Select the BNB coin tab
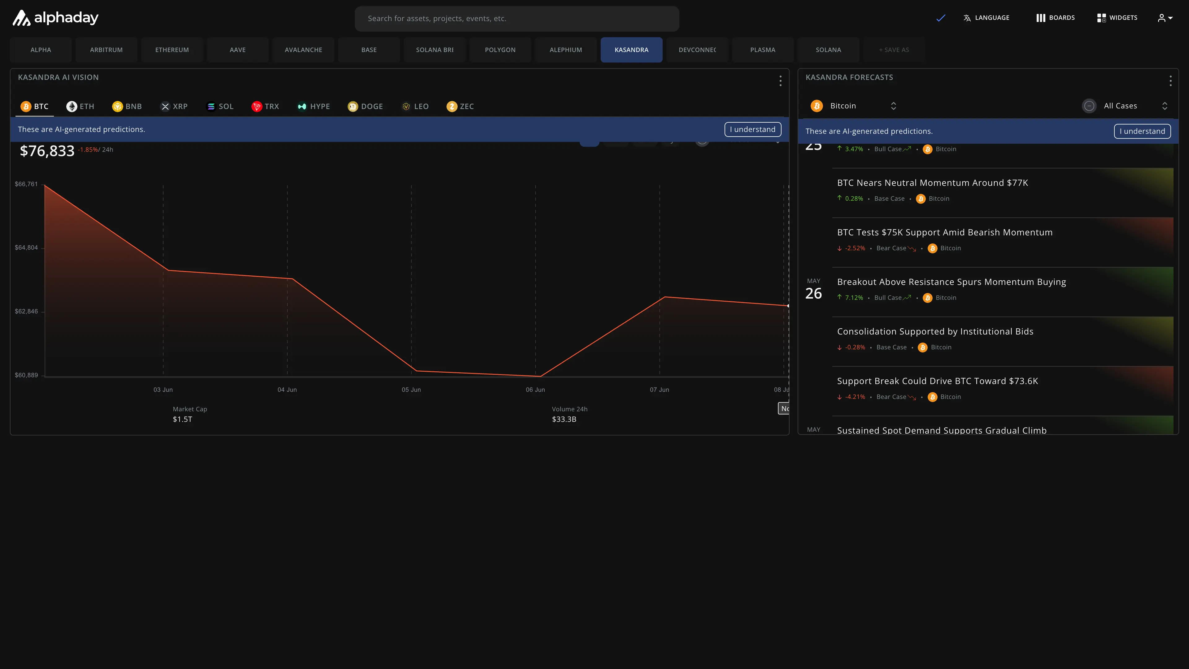 (x=127, y=107)
